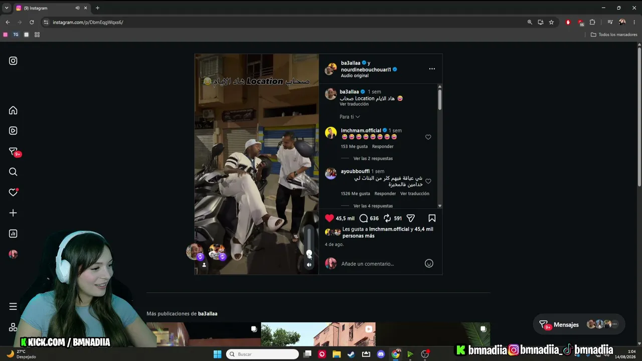
Task: Show tagged people icon on the video
Action: pyautogui.click(x=204, y=265)
